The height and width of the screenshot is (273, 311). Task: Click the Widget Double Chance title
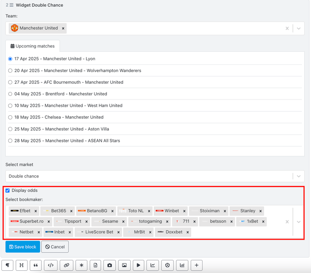coord(39,5)
